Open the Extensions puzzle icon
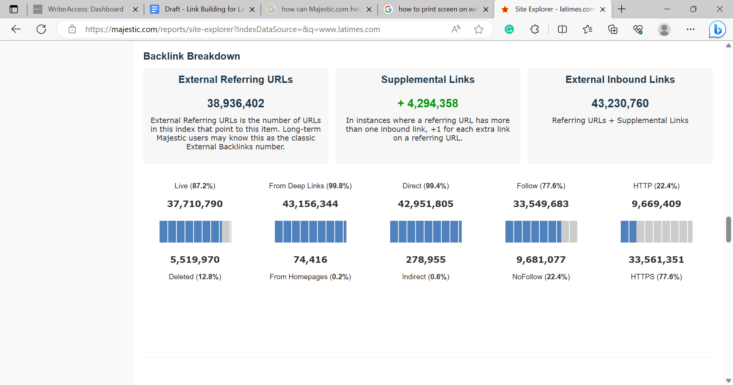The image size is (733, 385). [534, 29]
